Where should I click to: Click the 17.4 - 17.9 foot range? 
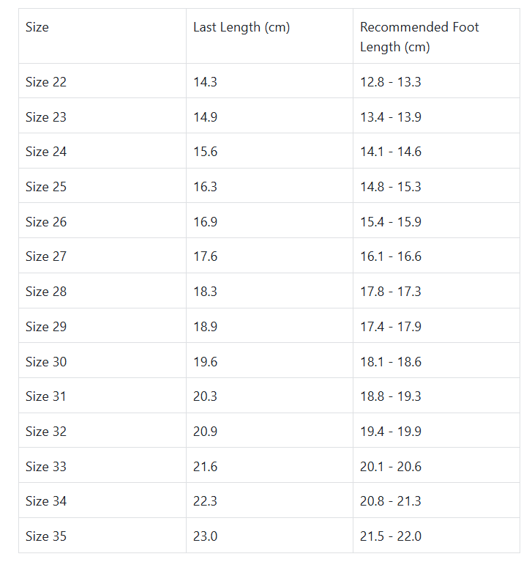pos(390,327)
